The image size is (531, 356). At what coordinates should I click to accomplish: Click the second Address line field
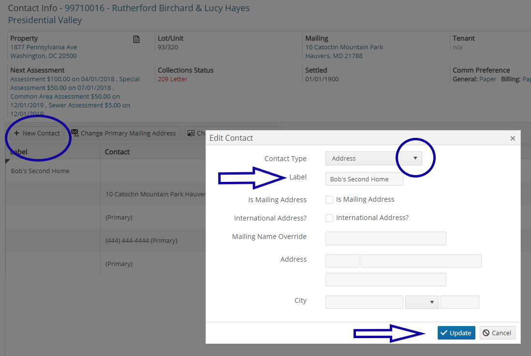[x=386, y=280]
